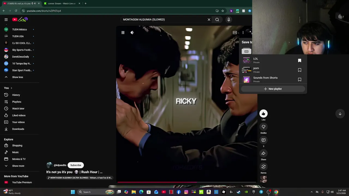Pause the Short with the pause button
Image resolution: width=349 pixels, height=196 pixels.
(x=123, y=32)
